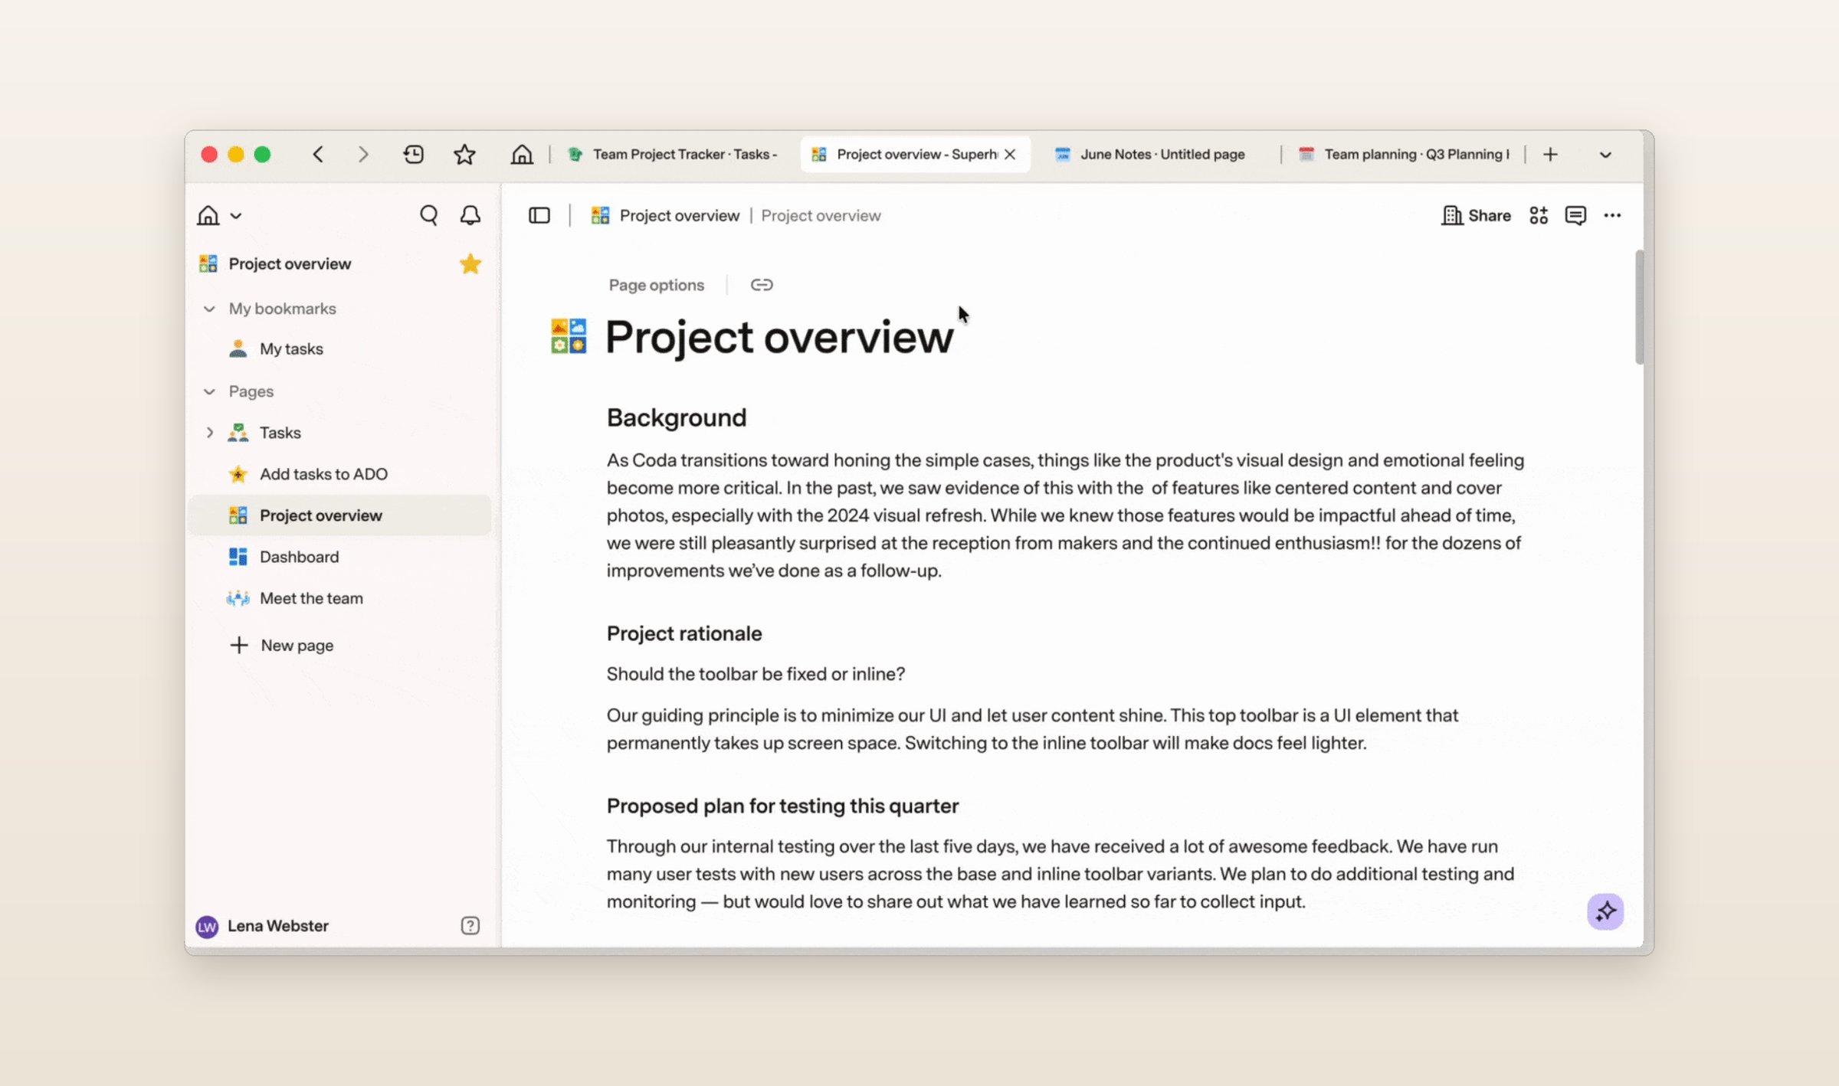Viewport: 1839px width, 1086px height.
Task: Select Project overview page in sidebar
Action: 339,515
